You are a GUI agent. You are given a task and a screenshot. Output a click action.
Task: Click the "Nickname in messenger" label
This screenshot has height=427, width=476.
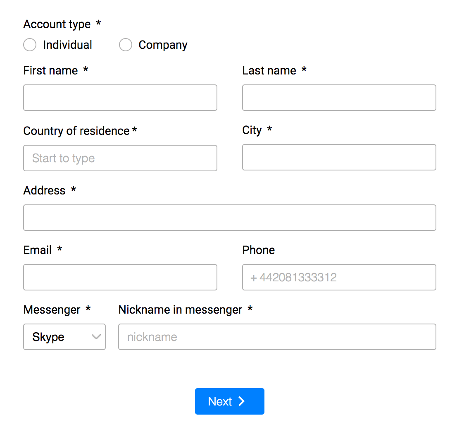[180, 310]
